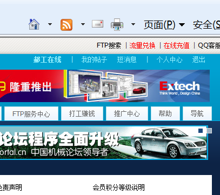Click the username 郝工在线
The height and width of the screenshot is (195, 220).
tap(47, 59)
